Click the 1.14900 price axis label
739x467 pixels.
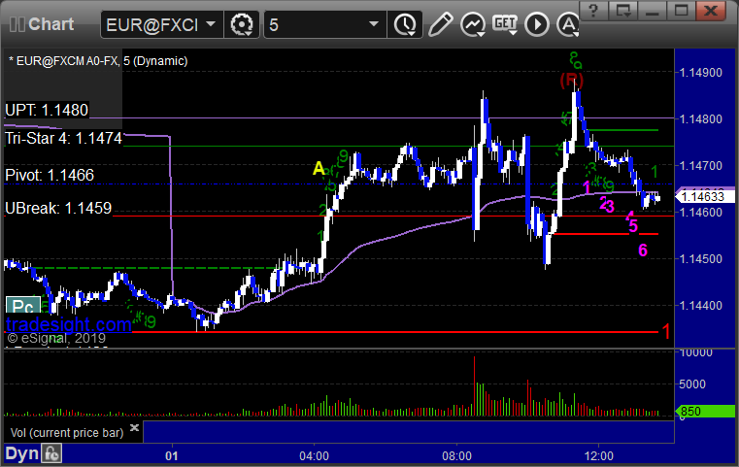(x=701, y=73)
